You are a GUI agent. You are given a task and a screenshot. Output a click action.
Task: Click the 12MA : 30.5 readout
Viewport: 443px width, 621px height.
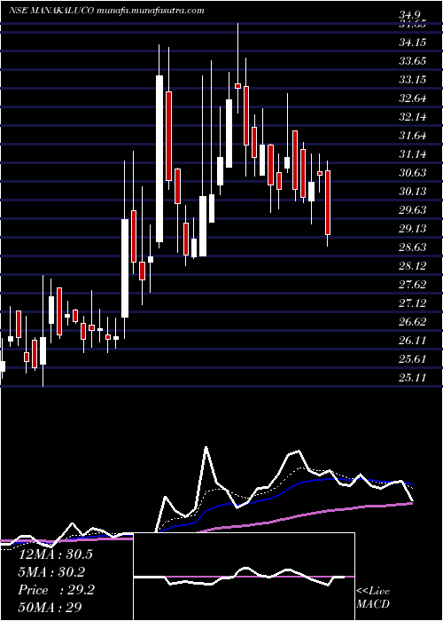pos(55,554)
